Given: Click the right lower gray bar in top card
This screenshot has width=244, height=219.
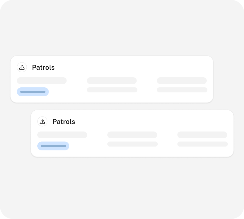Looking at the screenshot, I should (182, 90).
